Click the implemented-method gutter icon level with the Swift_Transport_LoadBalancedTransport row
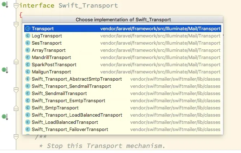This screenshot has width=241, height=153. click(5, 117)
